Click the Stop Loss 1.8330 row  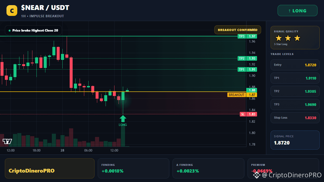pos(295,118)
